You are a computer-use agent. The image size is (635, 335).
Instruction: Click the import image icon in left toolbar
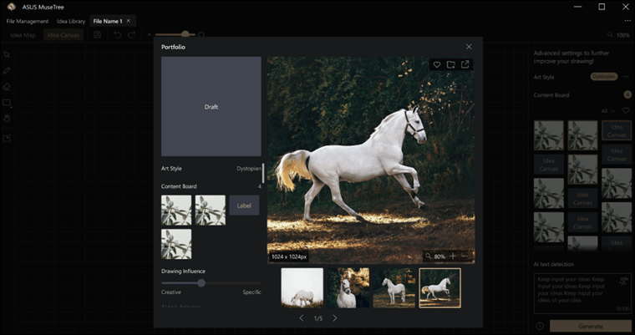[x=7, y=139]
